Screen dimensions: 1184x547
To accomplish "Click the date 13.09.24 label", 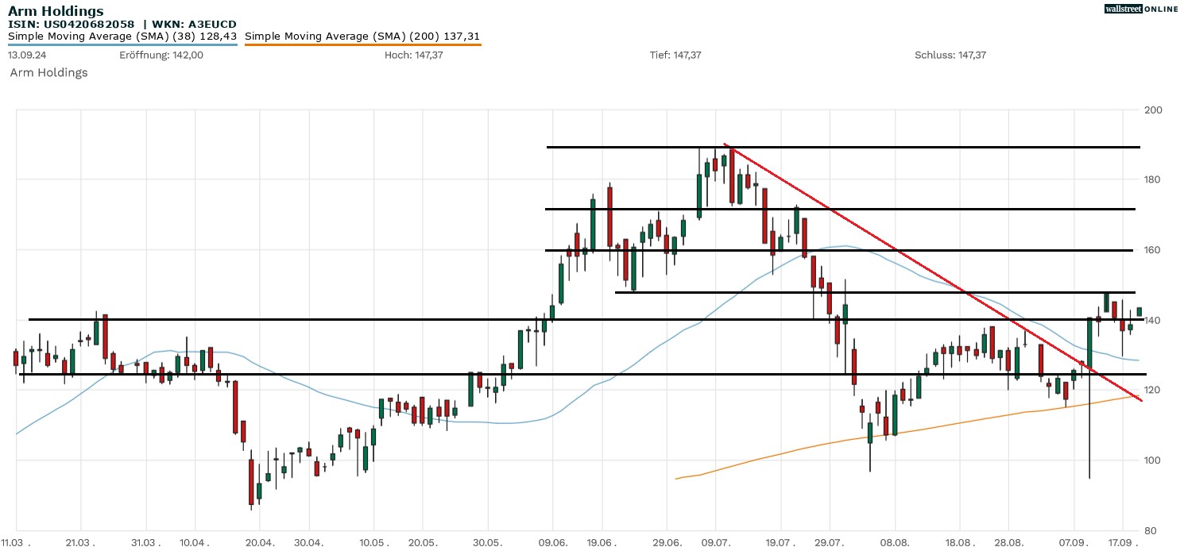I will tap(25, 56).
